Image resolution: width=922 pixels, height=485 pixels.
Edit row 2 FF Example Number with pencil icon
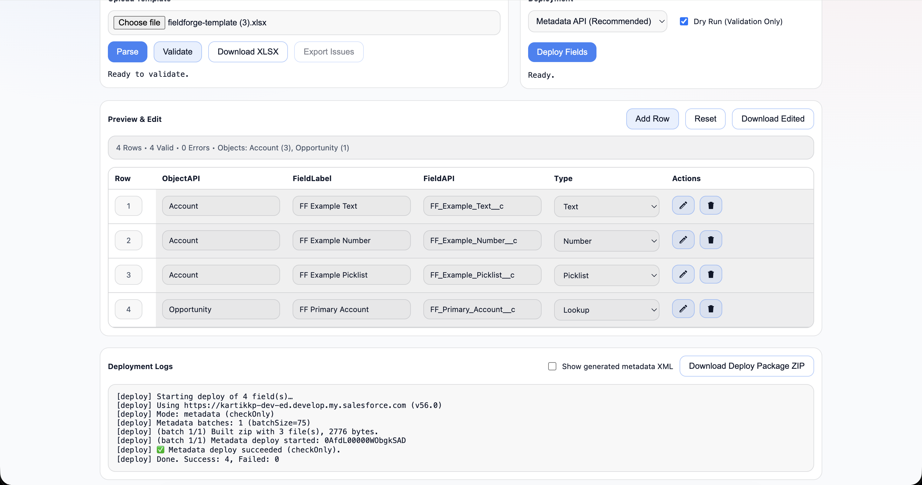pyautogui.click(x=683, y=240)
